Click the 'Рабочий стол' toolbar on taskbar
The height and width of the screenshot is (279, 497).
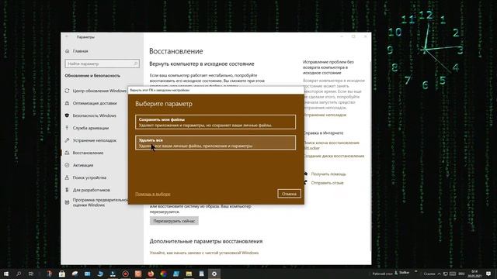point(383,274)
